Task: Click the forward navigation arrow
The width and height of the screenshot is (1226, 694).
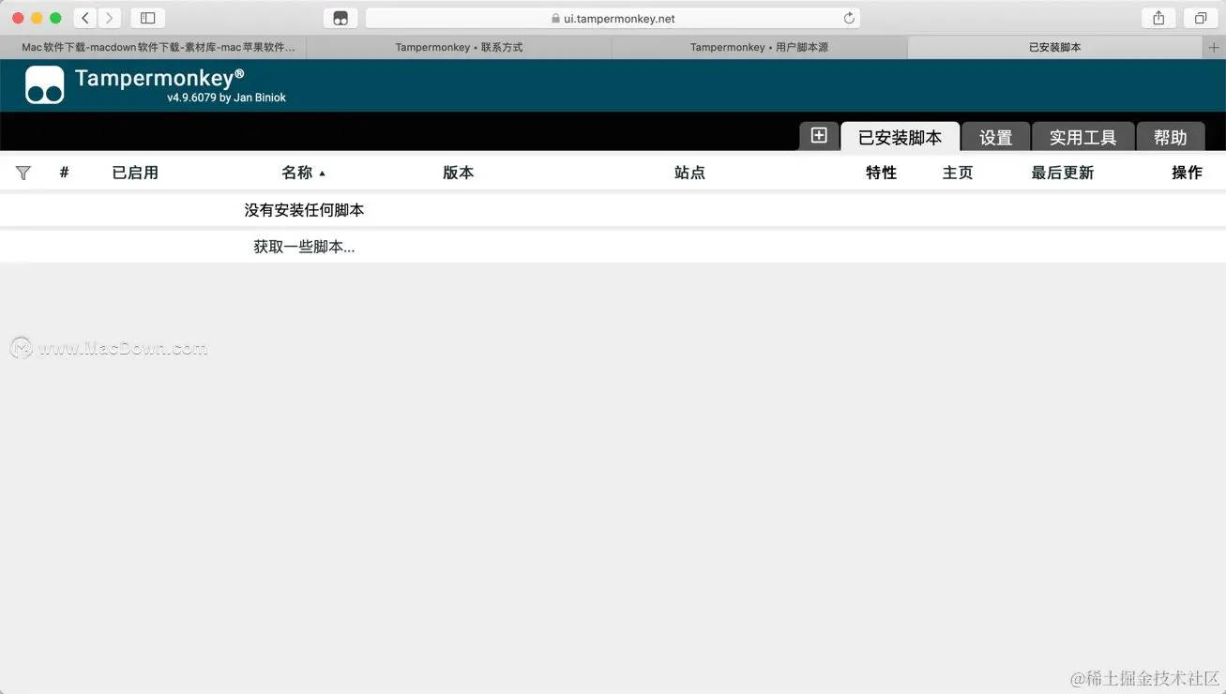Action: 108,17
